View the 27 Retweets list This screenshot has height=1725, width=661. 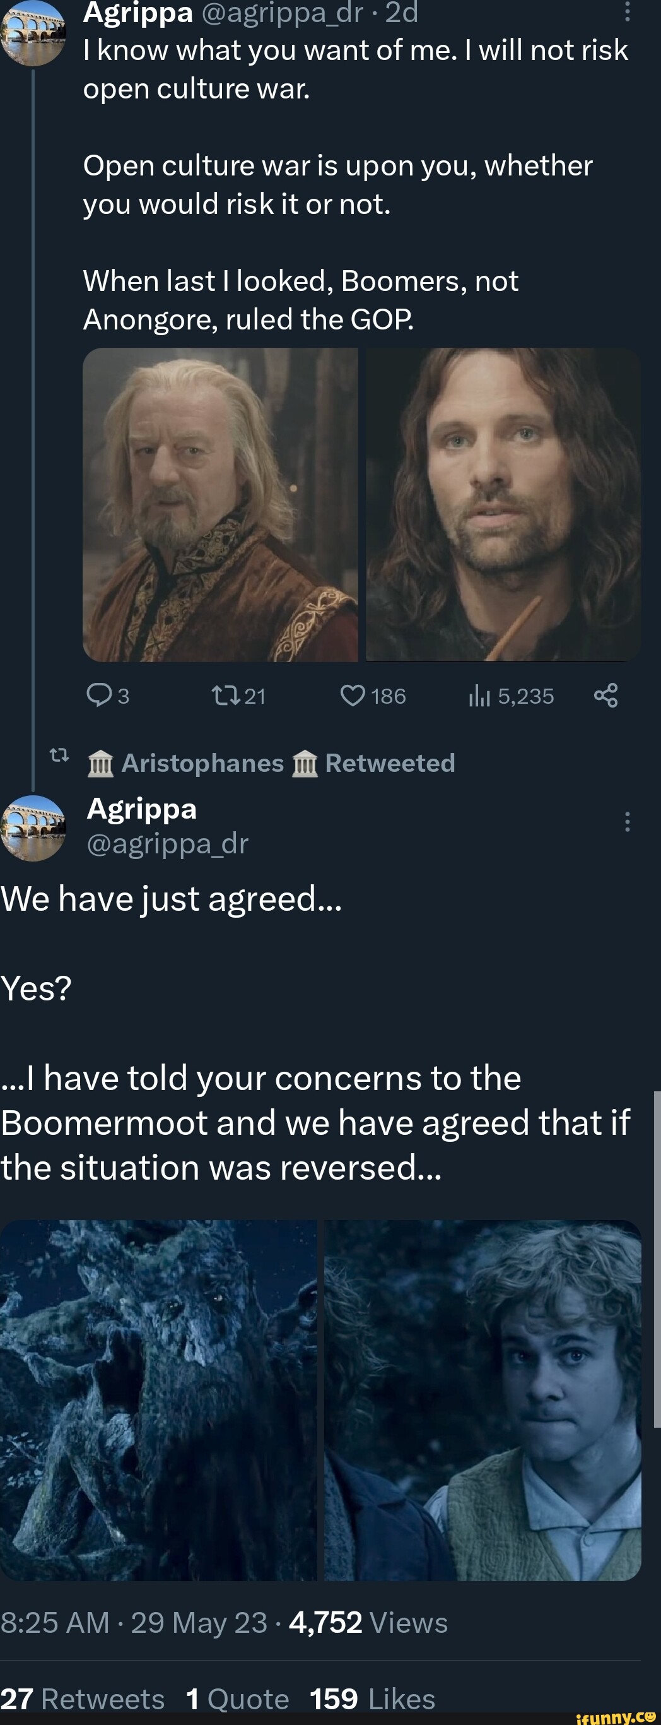(82, 1699)
